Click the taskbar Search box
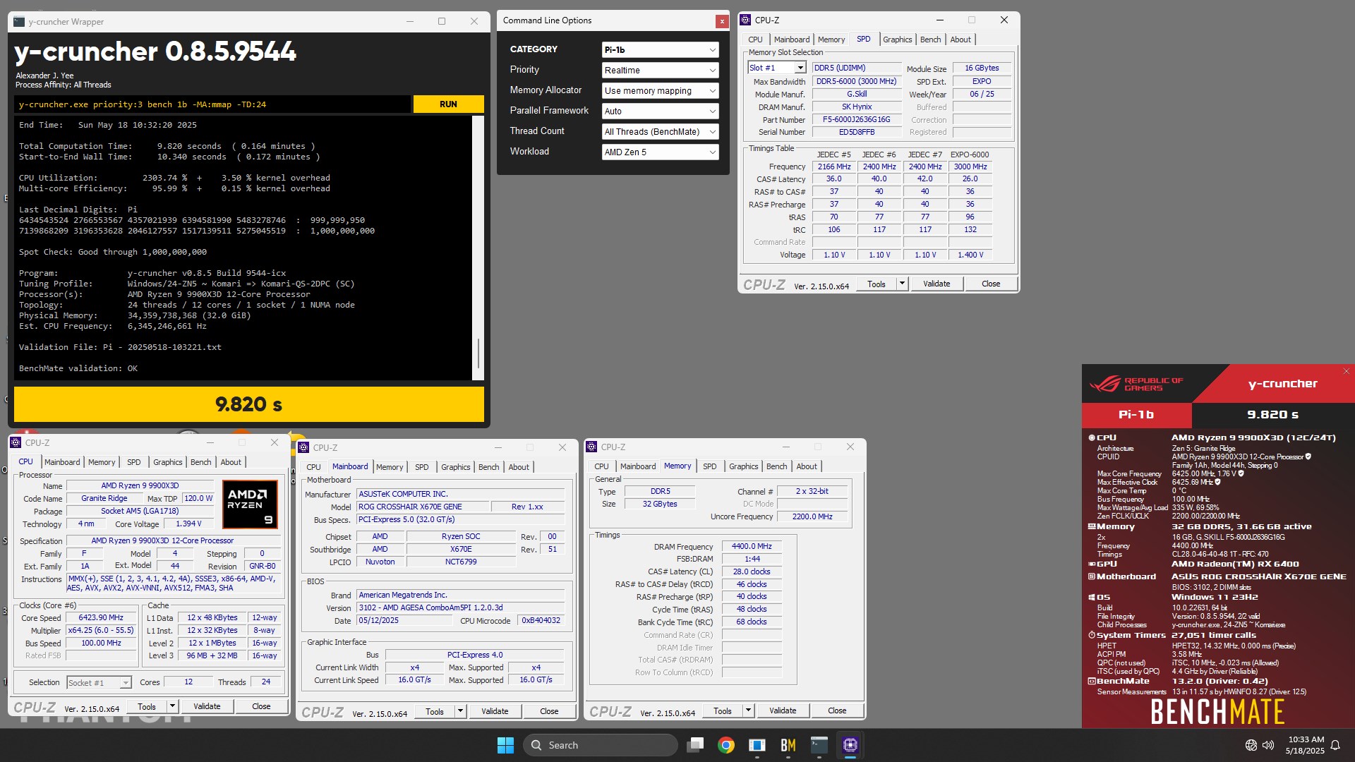The image size is (1355, 762). (x=601, y=745)
